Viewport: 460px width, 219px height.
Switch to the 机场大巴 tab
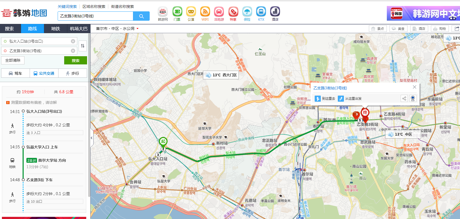click(x=79, y=29)
